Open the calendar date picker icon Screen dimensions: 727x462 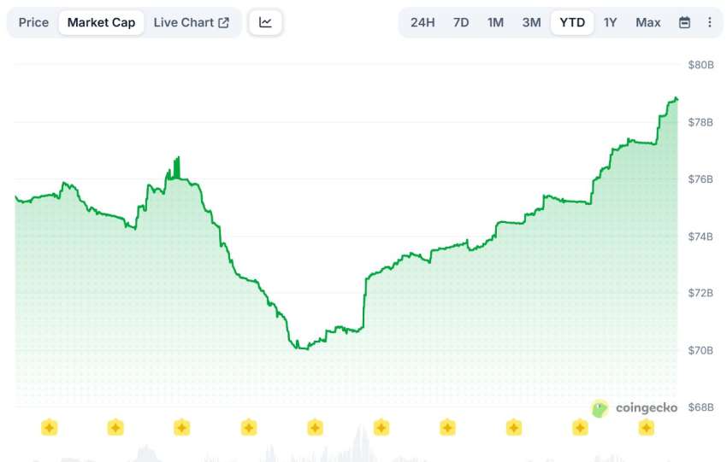pos(684,22)
